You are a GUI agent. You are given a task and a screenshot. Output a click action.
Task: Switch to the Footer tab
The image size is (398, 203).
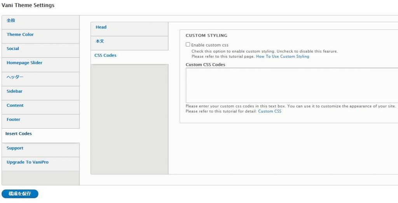pos(40,121)
